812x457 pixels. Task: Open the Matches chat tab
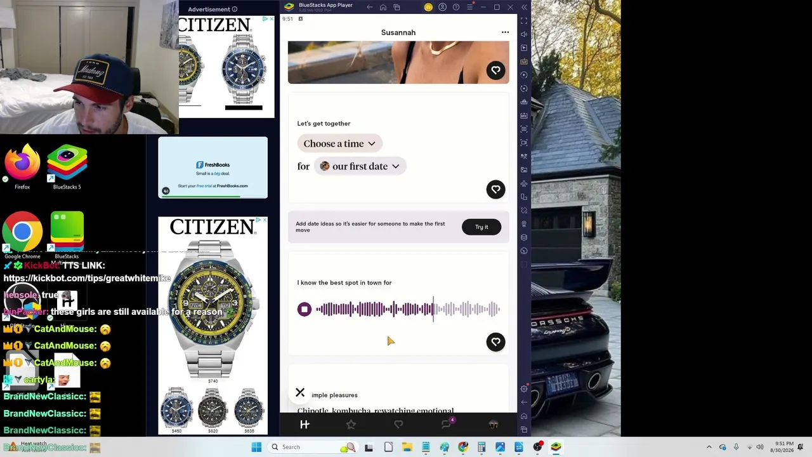click(446, 424)
